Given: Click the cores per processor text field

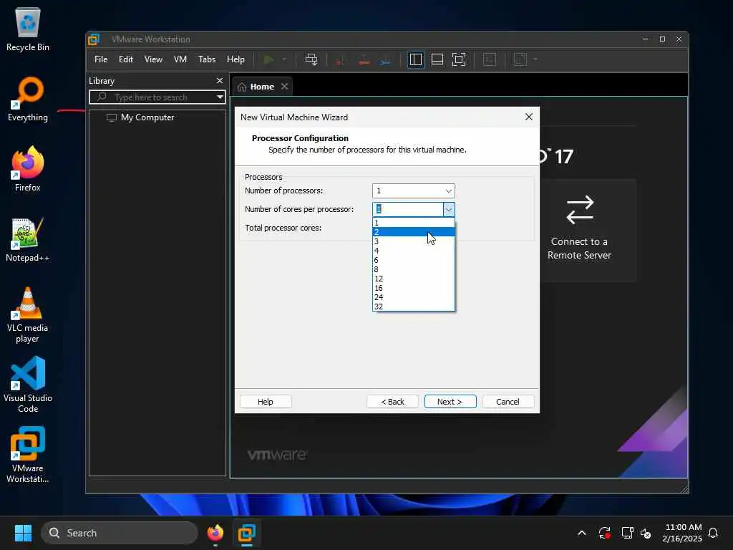Looking at the screenshot, I should tap(407, 209).
